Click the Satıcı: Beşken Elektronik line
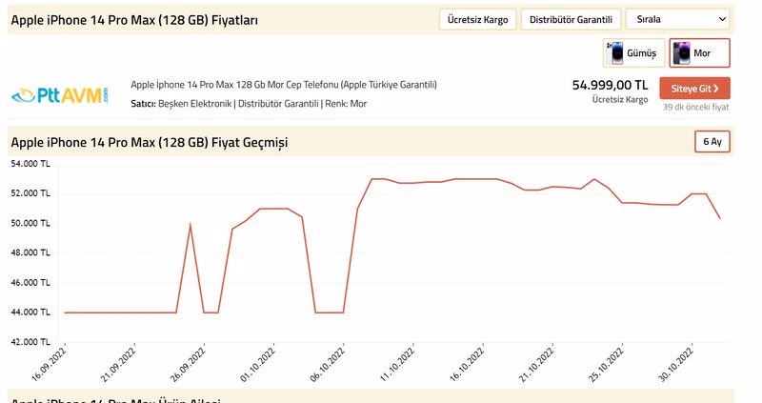Viewport: 762px width, 403px height. click(249, 104)
